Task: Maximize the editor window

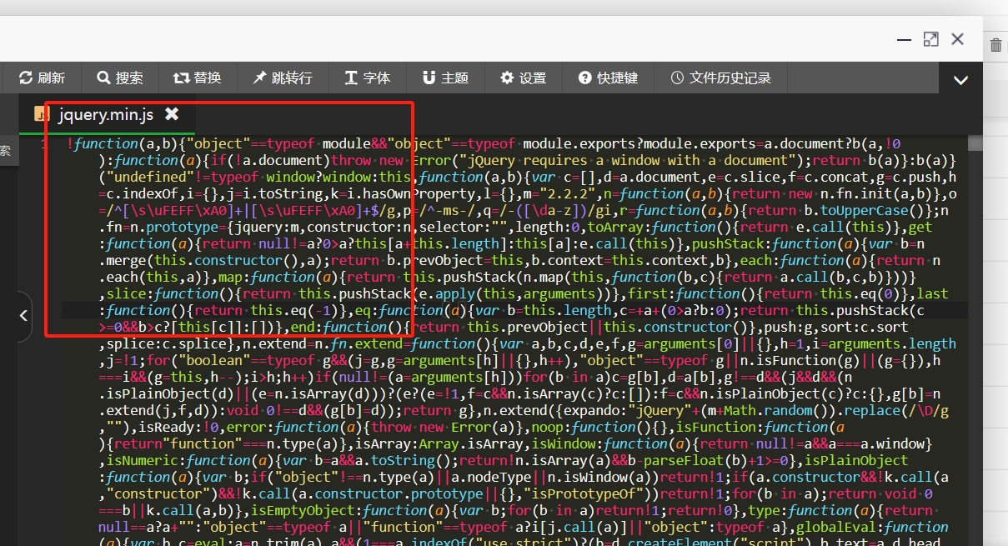Action: pos(930,39)
